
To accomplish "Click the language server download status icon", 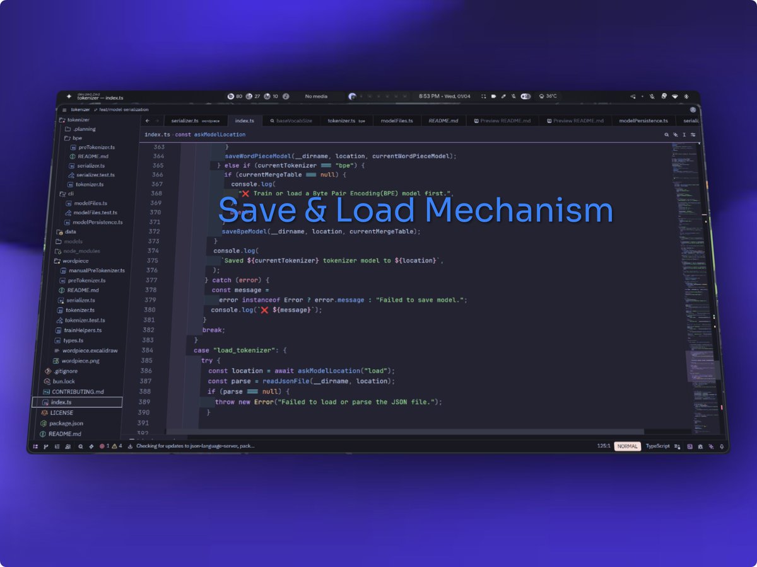I will click(x=130, y=446).
